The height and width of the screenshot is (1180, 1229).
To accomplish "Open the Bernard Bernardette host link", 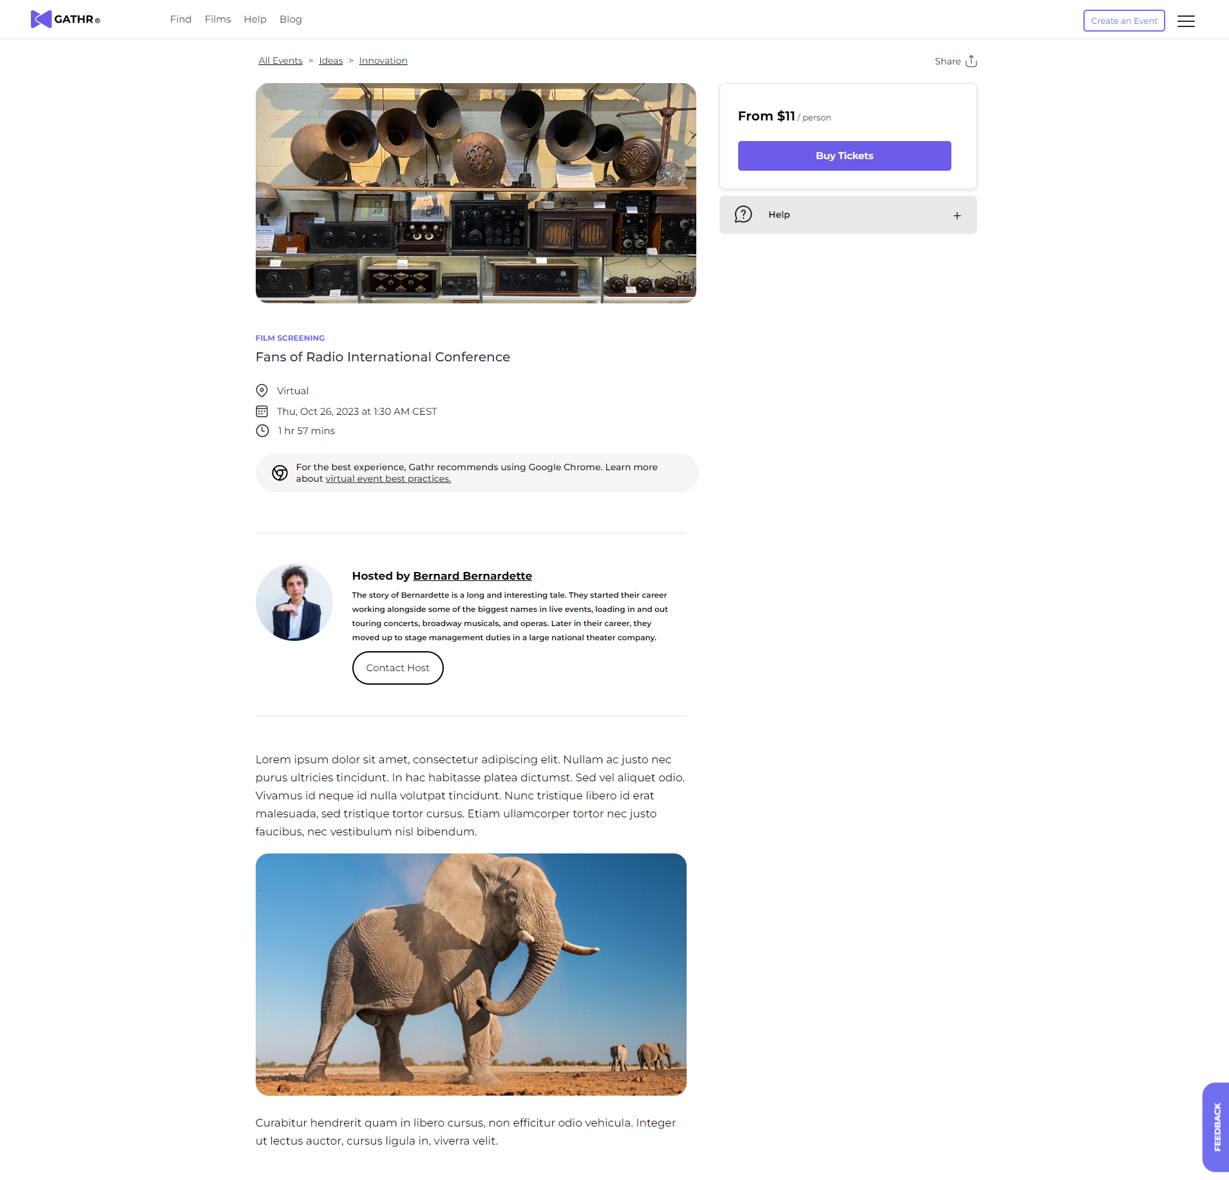I will [x=473, y=576].
